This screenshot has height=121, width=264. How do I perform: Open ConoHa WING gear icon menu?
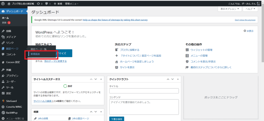coord(3,107)
